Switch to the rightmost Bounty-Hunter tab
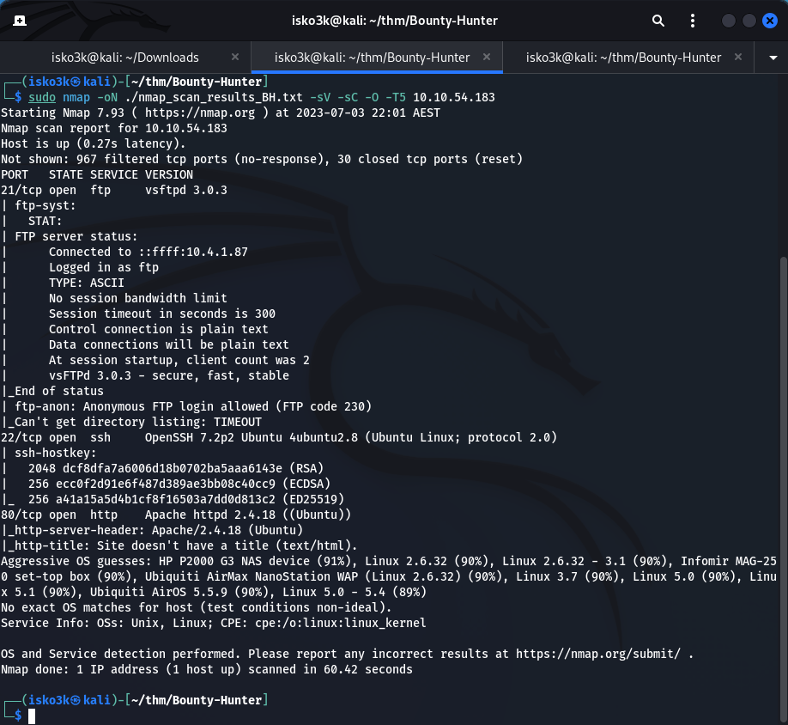788x725 pixels. tap(623, 58)
